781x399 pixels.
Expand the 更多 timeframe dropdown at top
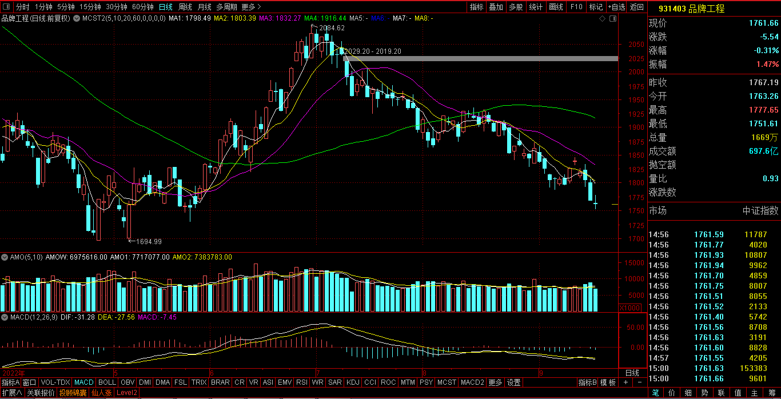251,7
